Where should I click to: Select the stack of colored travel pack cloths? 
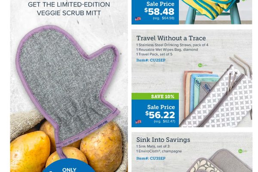click(201, 91)
